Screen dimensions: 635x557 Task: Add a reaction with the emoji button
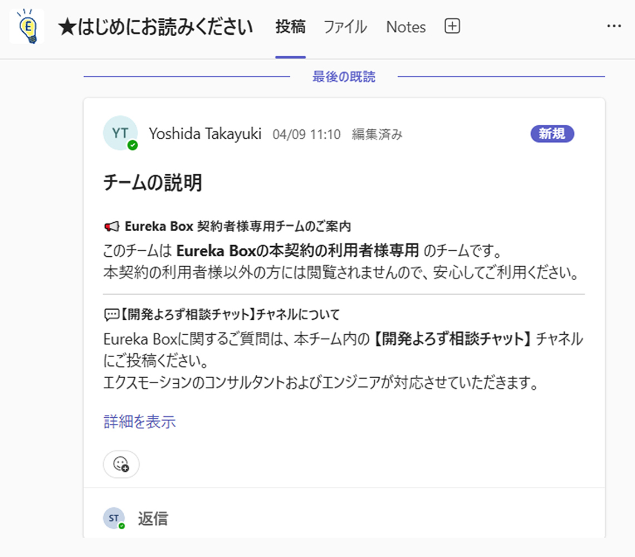click(121, 464)
